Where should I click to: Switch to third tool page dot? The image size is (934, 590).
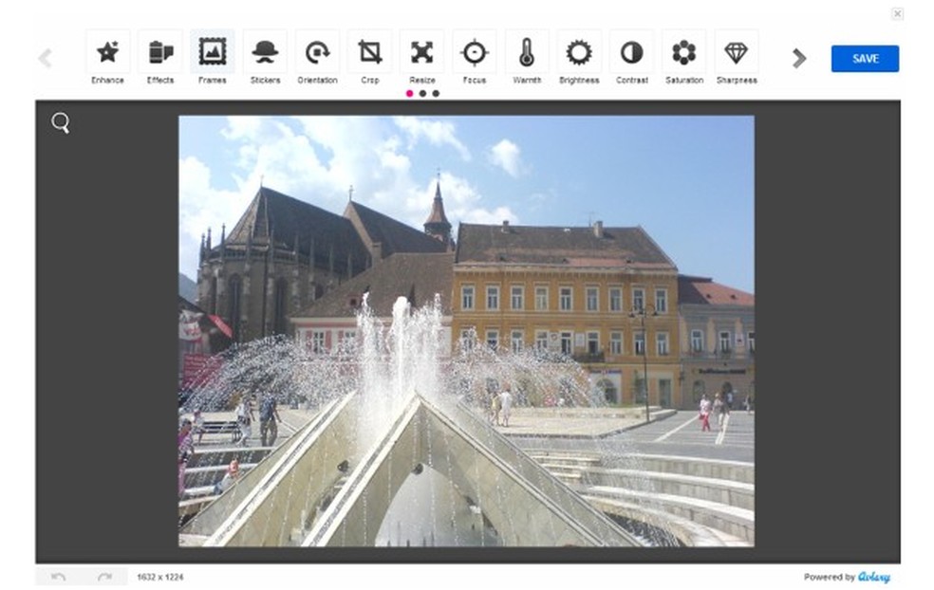(x=436, y=94)
